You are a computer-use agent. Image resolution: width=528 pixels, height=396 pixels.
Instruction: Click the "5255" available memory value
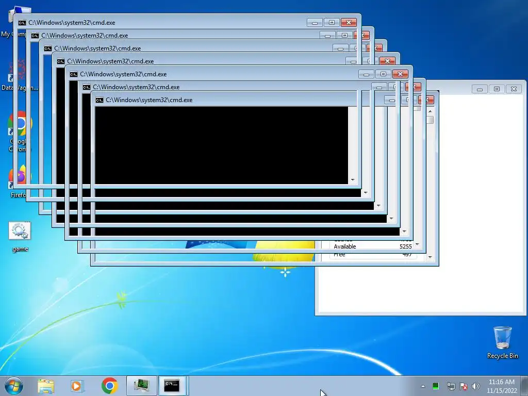[406, 246]
